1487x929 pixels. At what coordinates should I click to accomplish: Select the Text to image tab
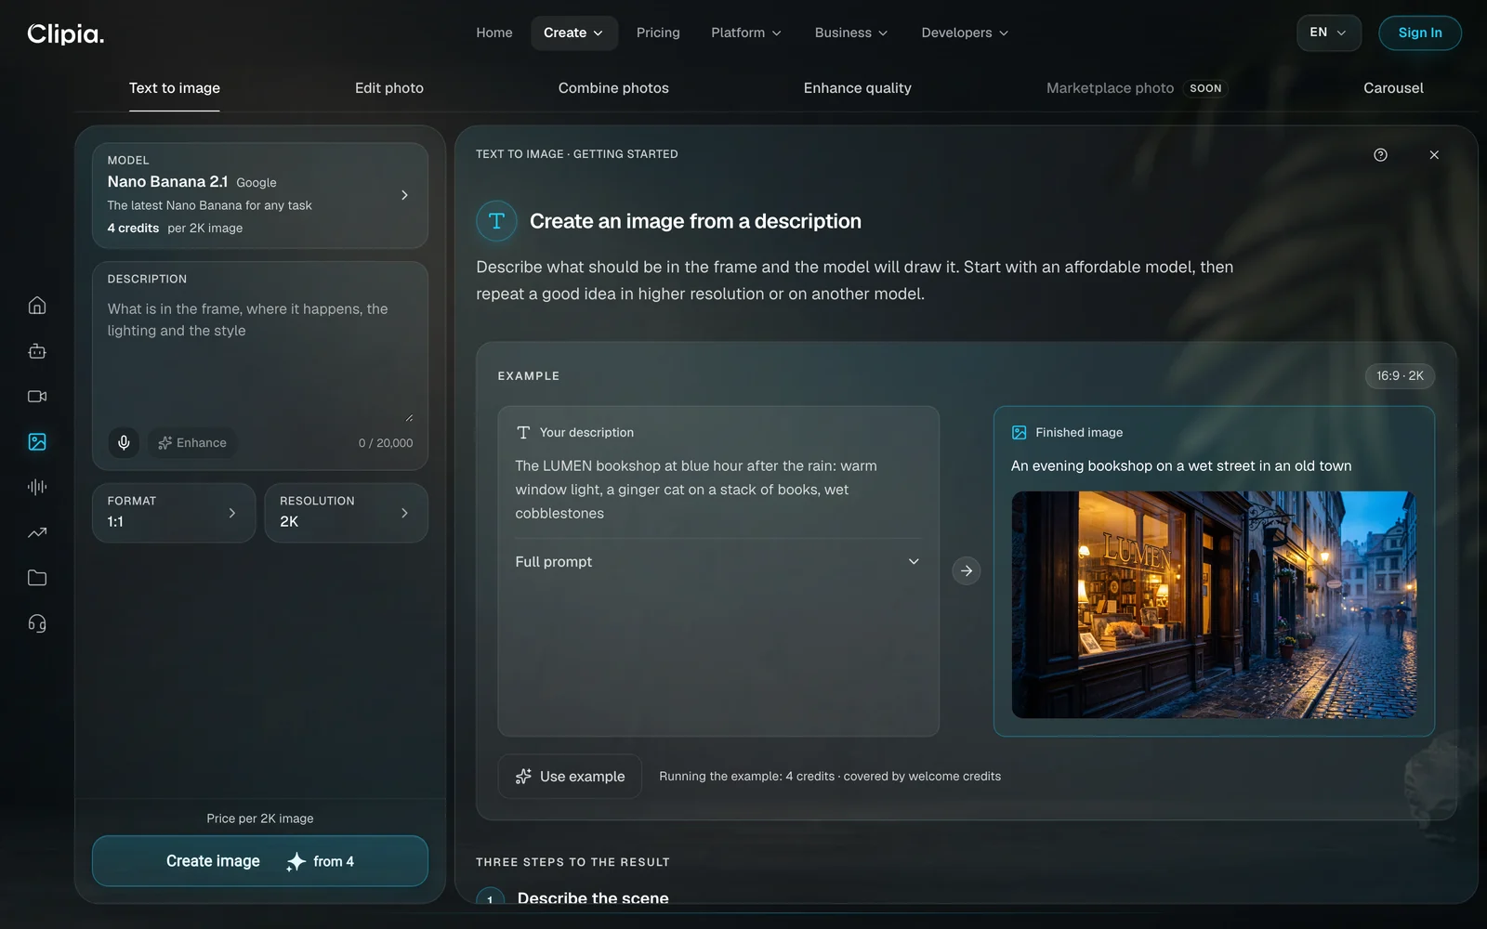click(x=175, y=88)
